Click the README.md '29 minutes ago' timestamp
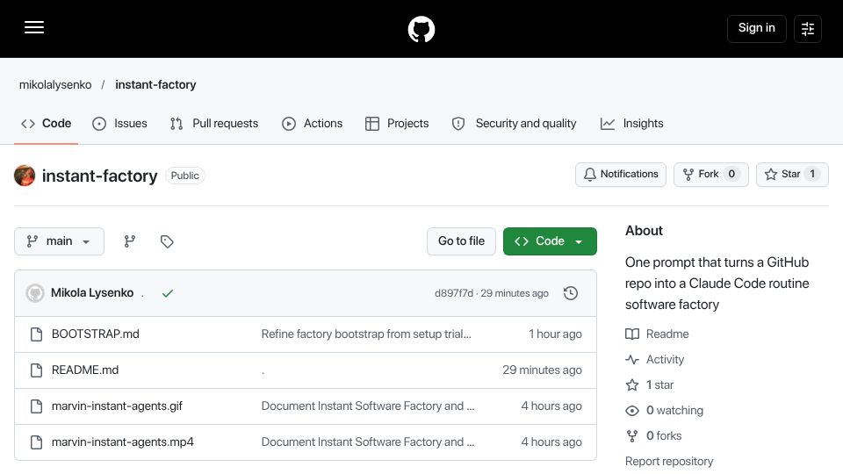Image resolution: width=843 pixels, height=474 pixels. coord(542,370)
